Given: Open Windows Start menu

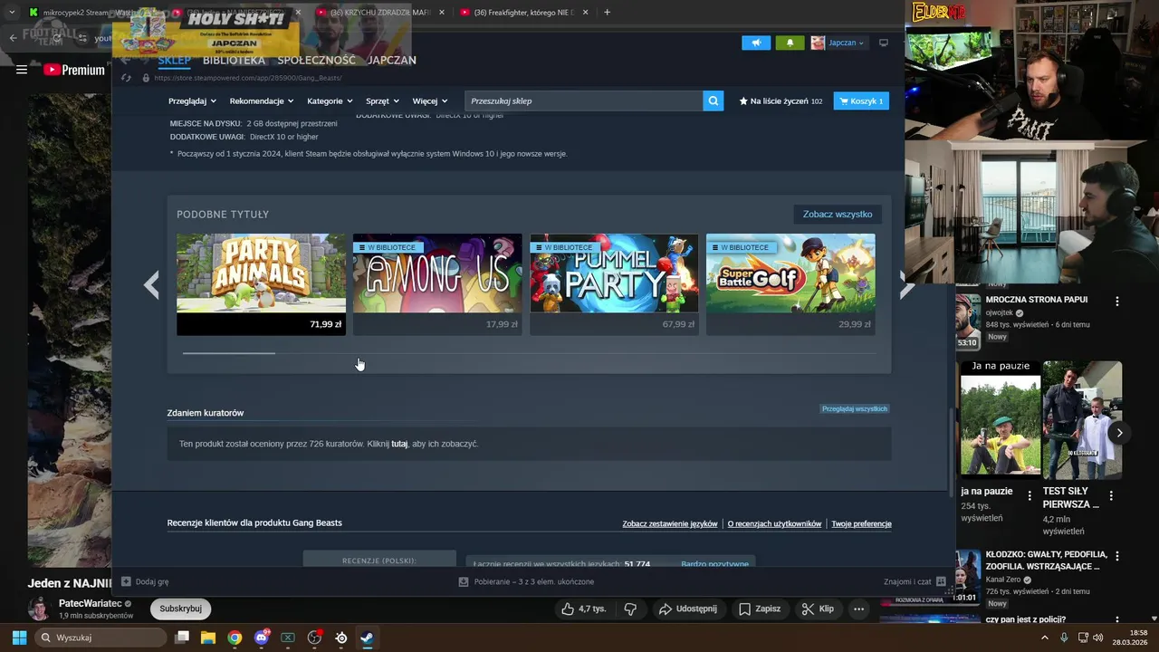Looking at the screenshot, I should [19, 638].
